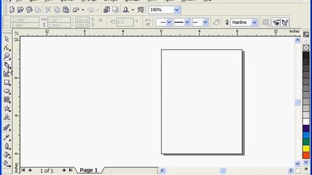Viewport: 312px width, 175px height.
Task: Open the undo history dropdown arrow
Action: click(x=83, y=10)
